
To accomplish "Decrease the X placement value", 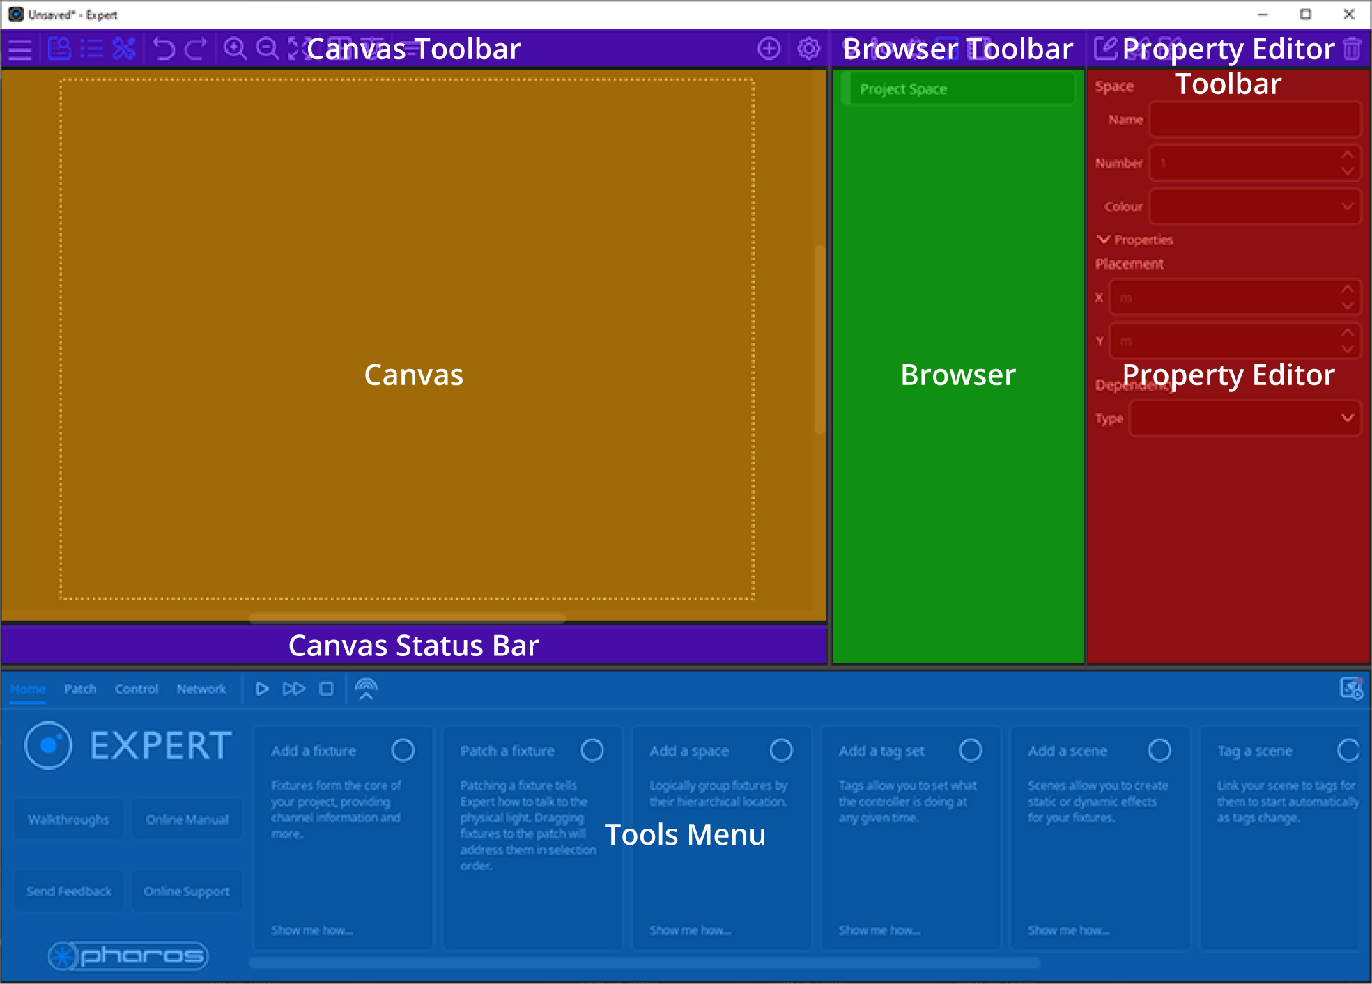I will [1348, 306].
